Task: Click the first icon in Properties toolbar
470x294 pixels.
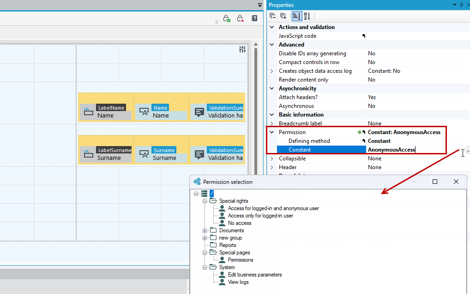Action: tap(272, 16)
